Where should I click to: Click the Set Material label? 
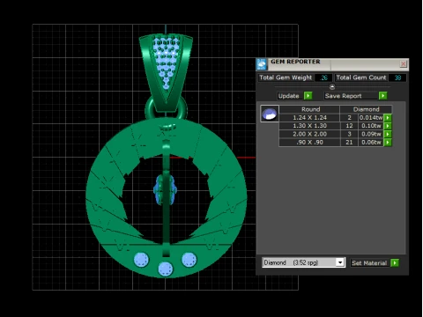click(369, 263)
